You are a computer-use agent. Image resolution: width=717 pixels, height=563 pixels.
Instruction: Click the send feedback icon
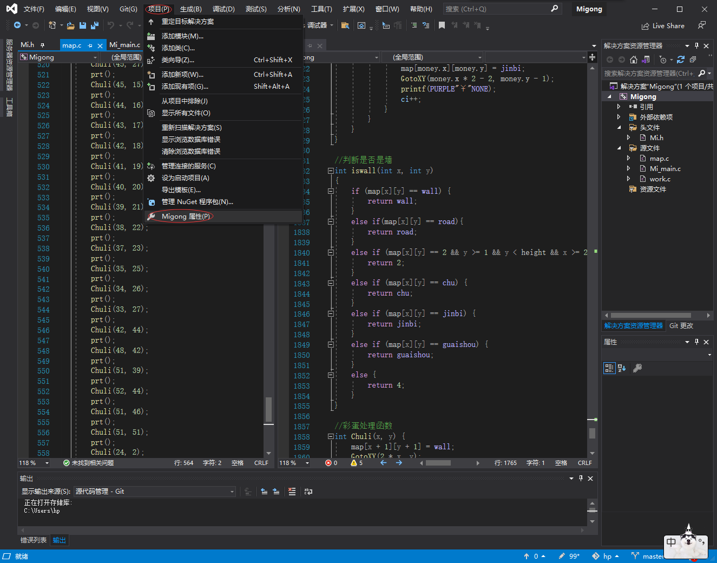pyautogui.click(x=702, y=25)
